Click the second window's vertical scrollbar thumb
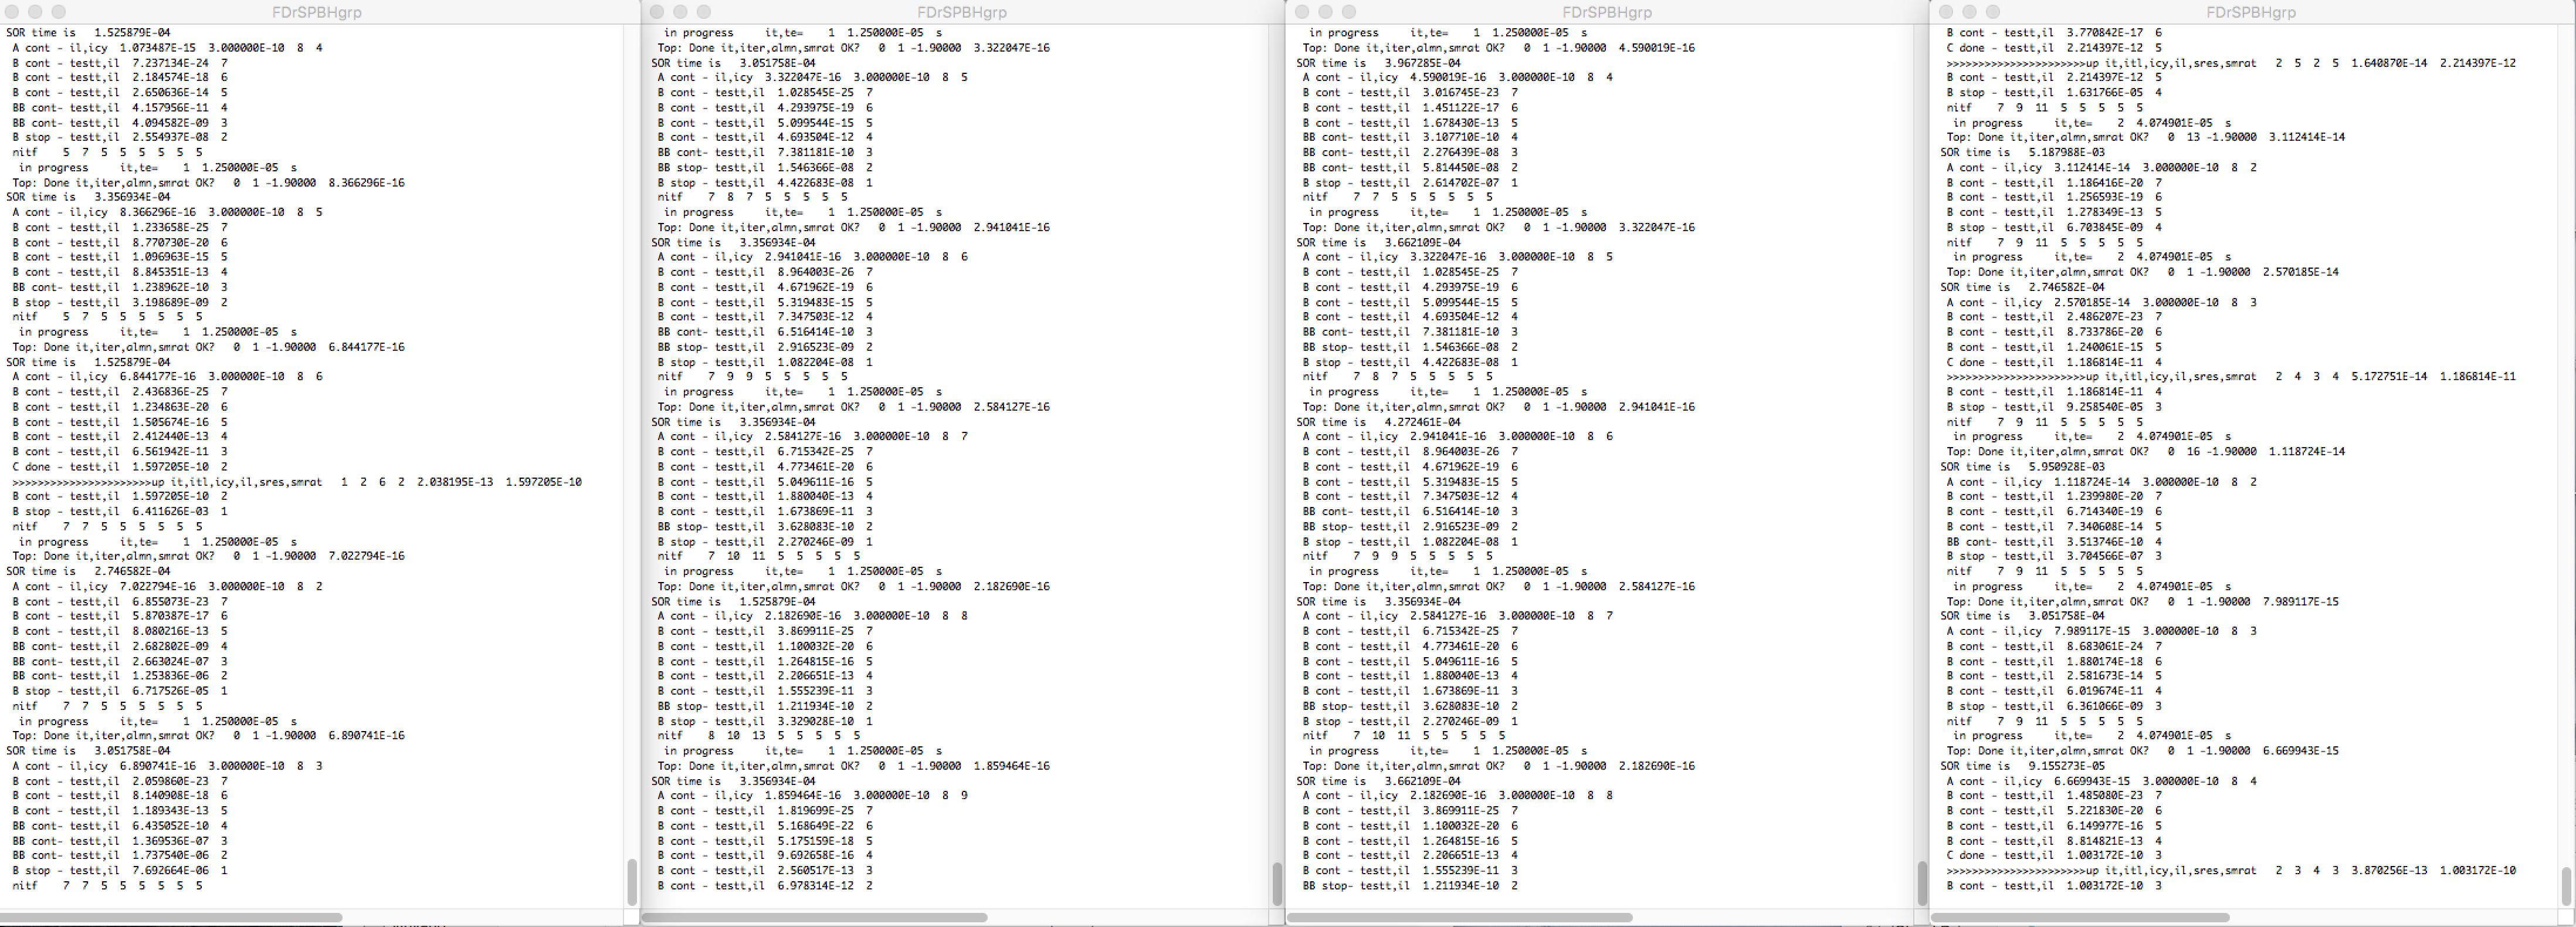 click(x=1277, y=883)
